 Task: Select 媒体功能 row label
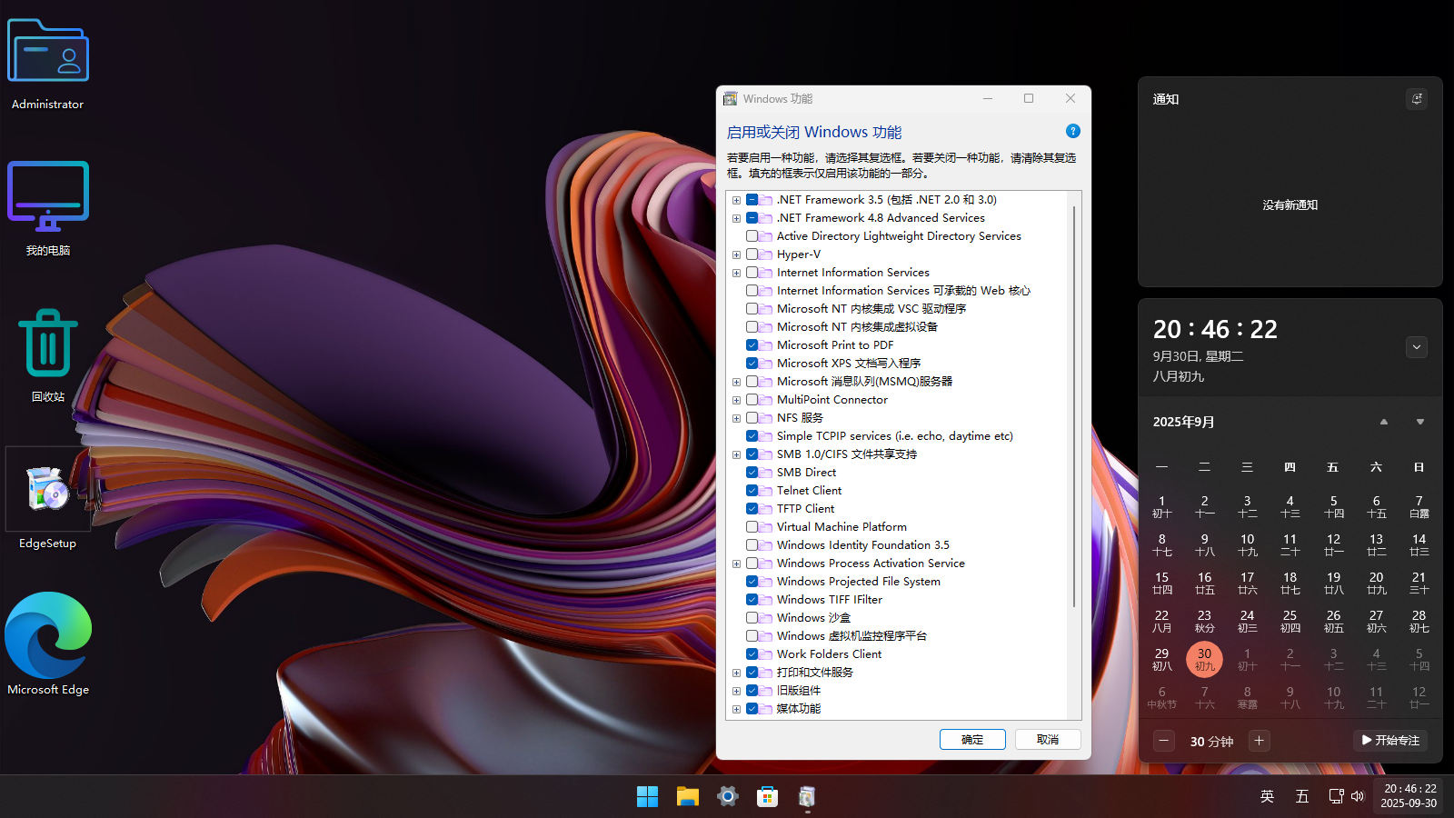(x=799, y=709)
